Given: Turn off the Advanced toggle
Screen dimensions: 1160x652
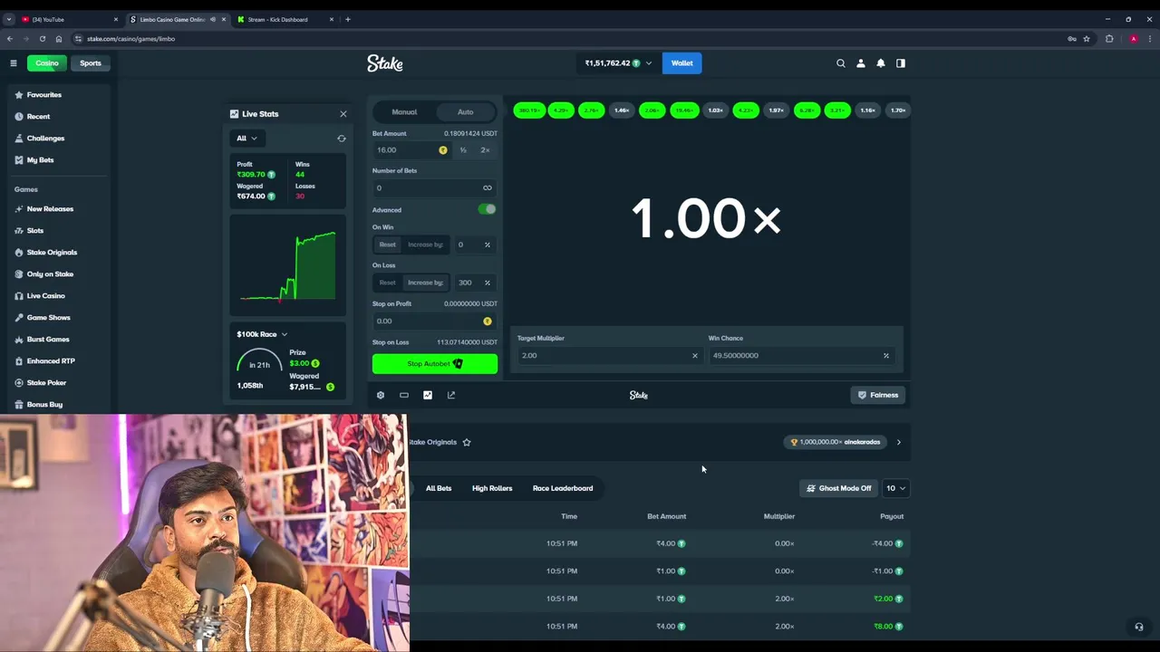Looking at the screenshot, I should (x=488, y=209).
